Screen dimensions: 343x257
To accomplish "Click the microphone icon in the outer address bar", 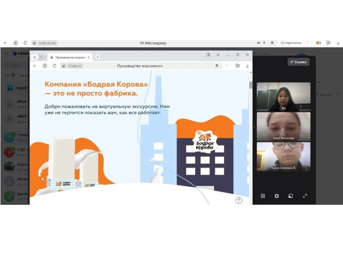I will 264,43.
